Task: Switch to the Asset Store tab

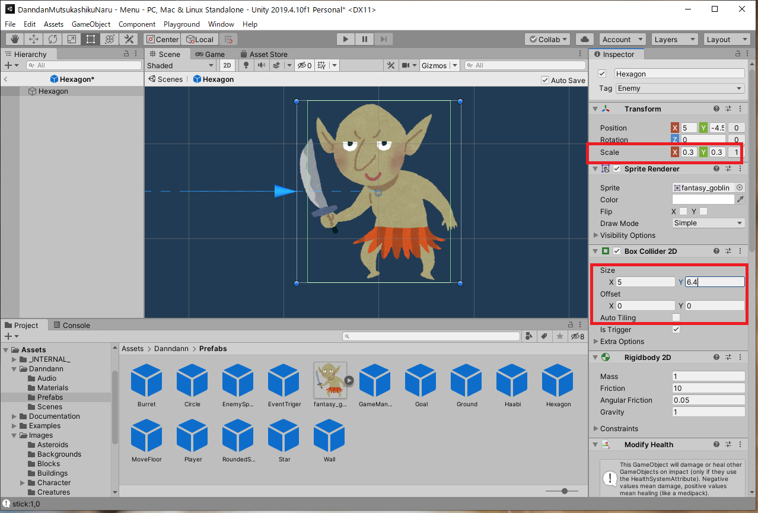Action: (x=263, y=54)
